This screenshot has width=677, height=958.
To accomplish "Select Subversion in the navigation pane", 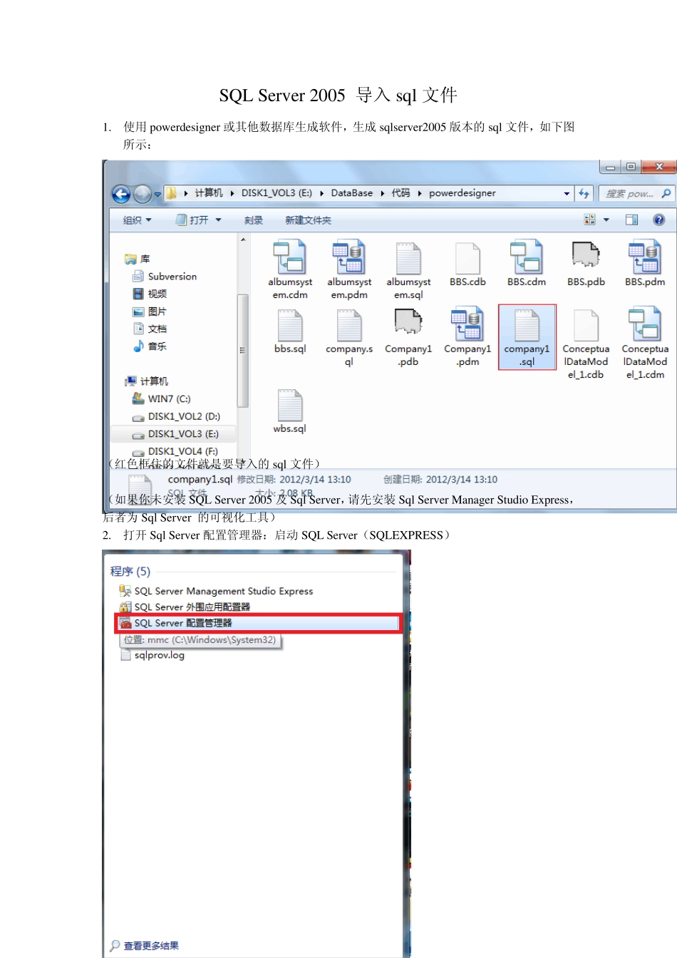I will click(165, 277).
